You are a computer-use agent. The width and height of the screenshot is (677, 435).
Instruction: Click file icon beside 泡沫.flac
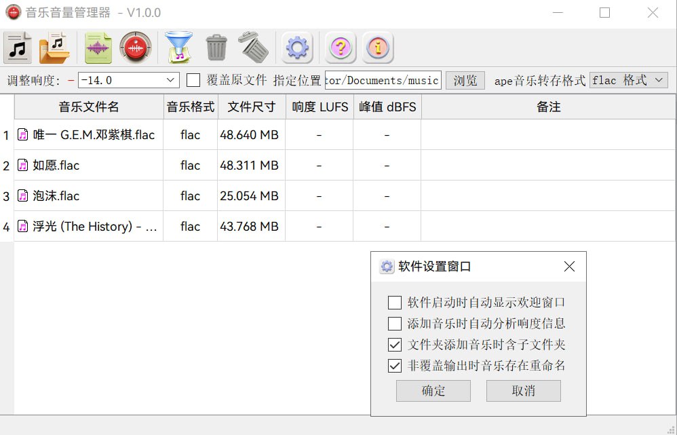(23, 195)
